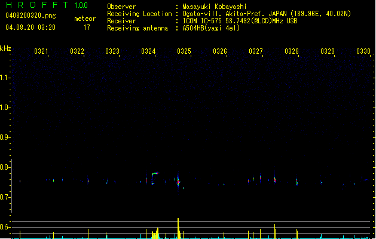Click the 0327 time marker
The image size is (376, 239).
pyautogui.click(x=256, y=51)
